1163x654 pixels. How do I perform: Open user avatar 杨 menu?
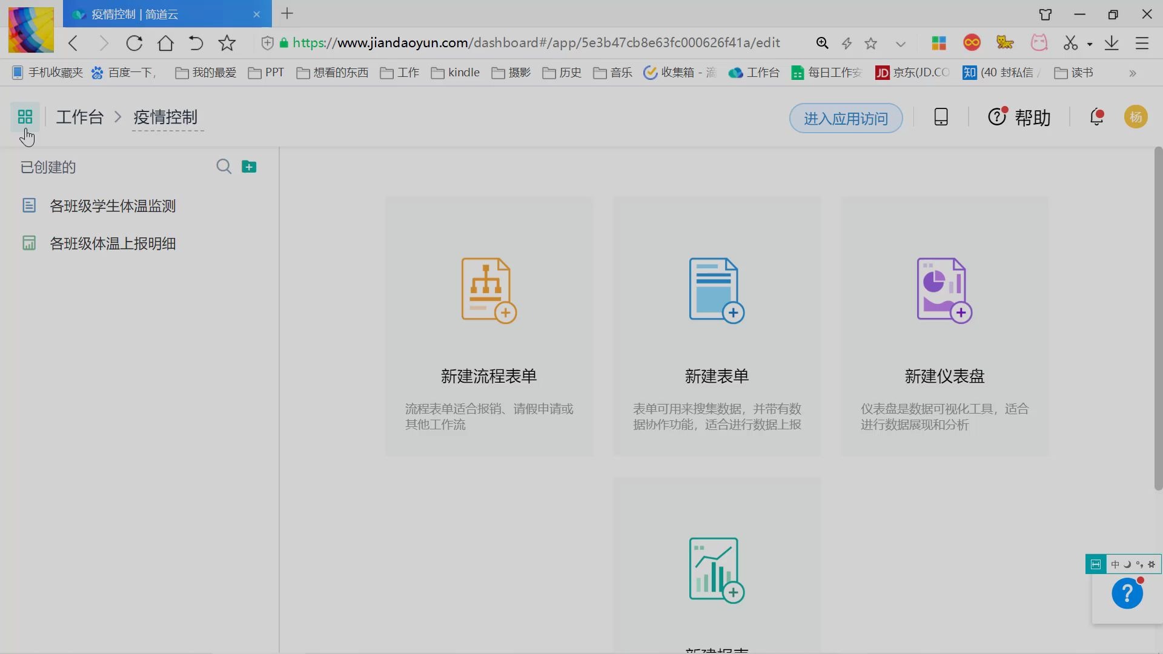[1136, 117]
